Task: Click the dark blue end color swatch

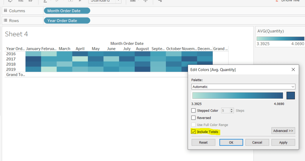Action: click(290, 95)
